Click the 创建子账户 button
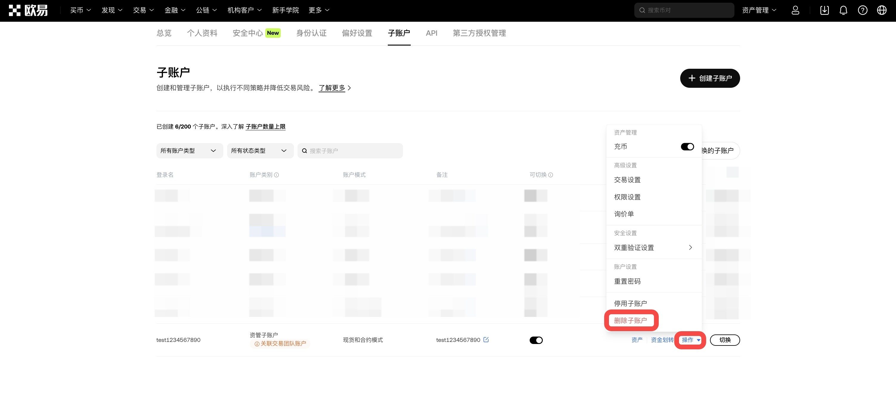 pyautogui.click(x=710, y=78)
